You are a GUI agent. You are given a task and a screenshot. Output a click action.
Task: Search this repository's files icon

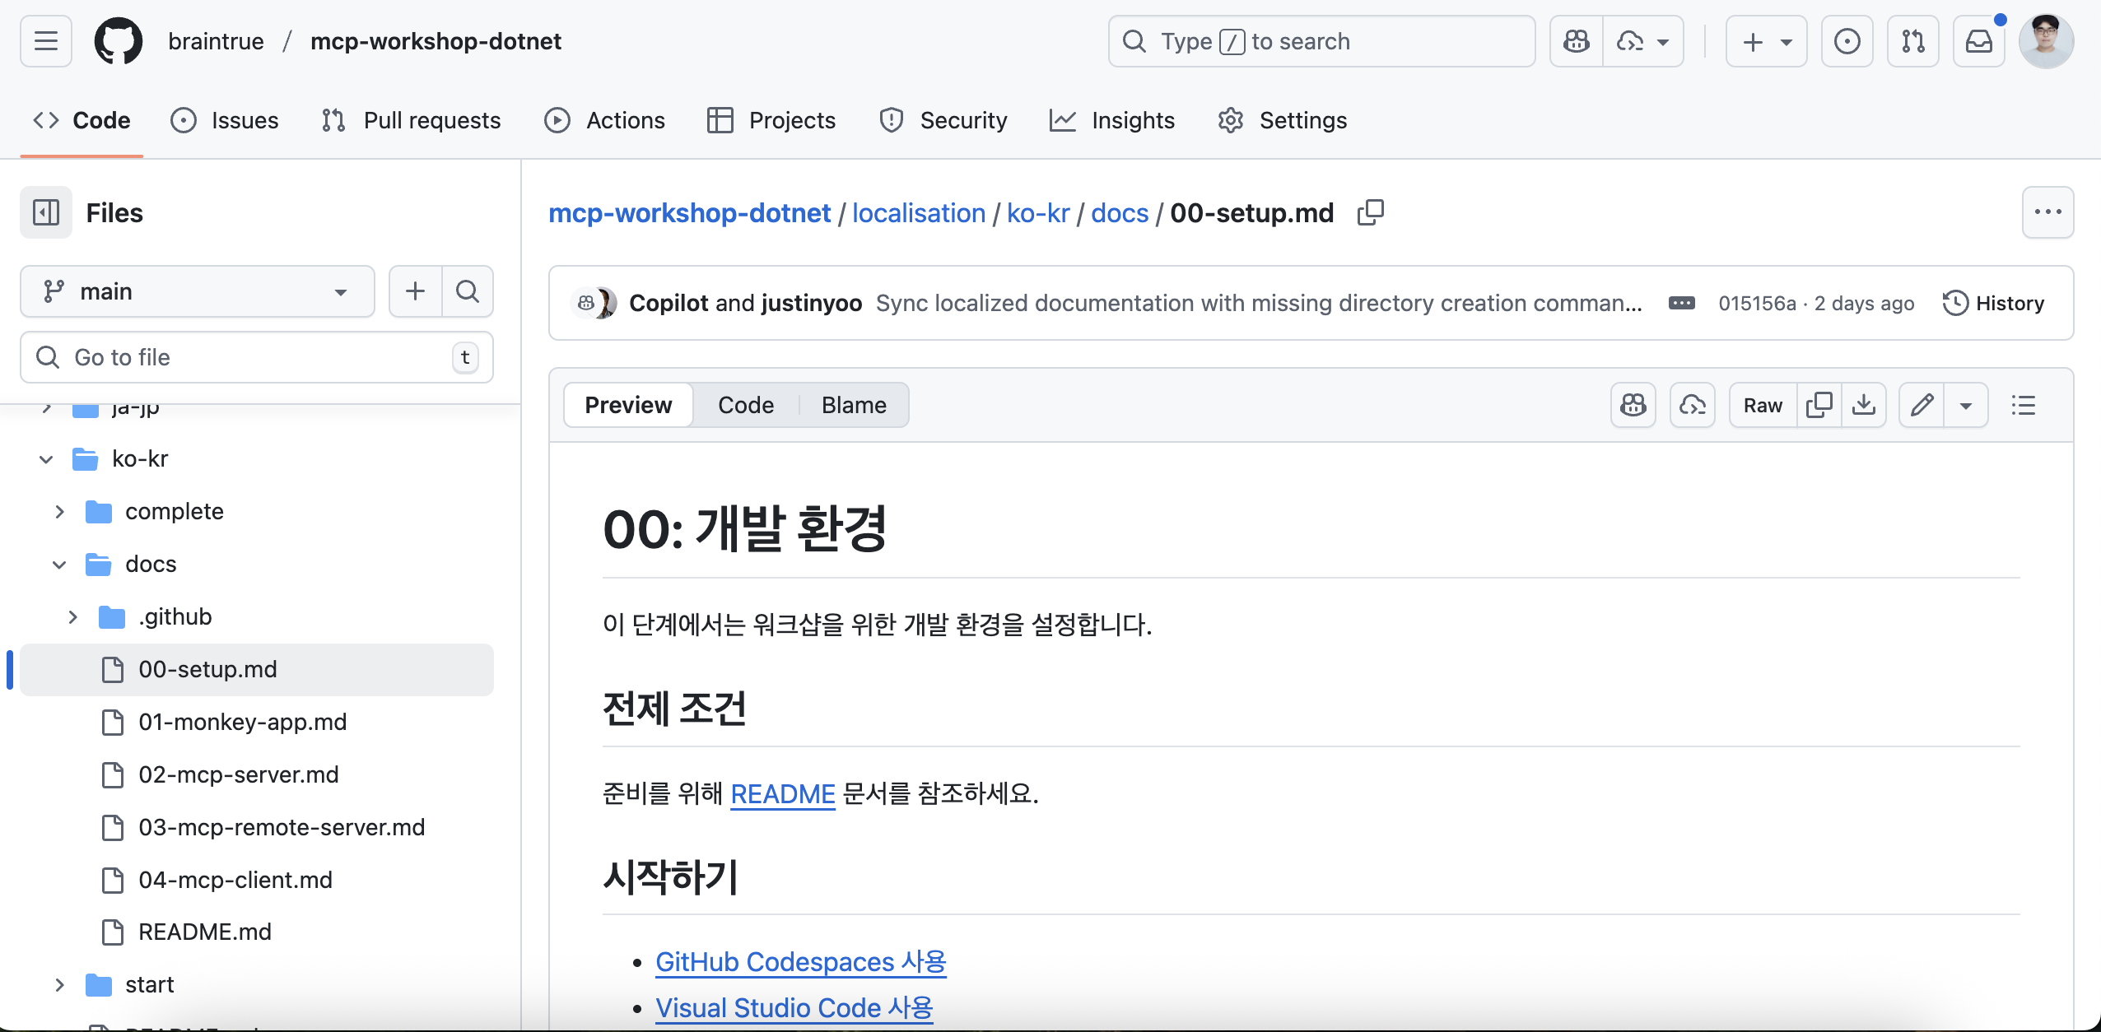click(468, 291)
